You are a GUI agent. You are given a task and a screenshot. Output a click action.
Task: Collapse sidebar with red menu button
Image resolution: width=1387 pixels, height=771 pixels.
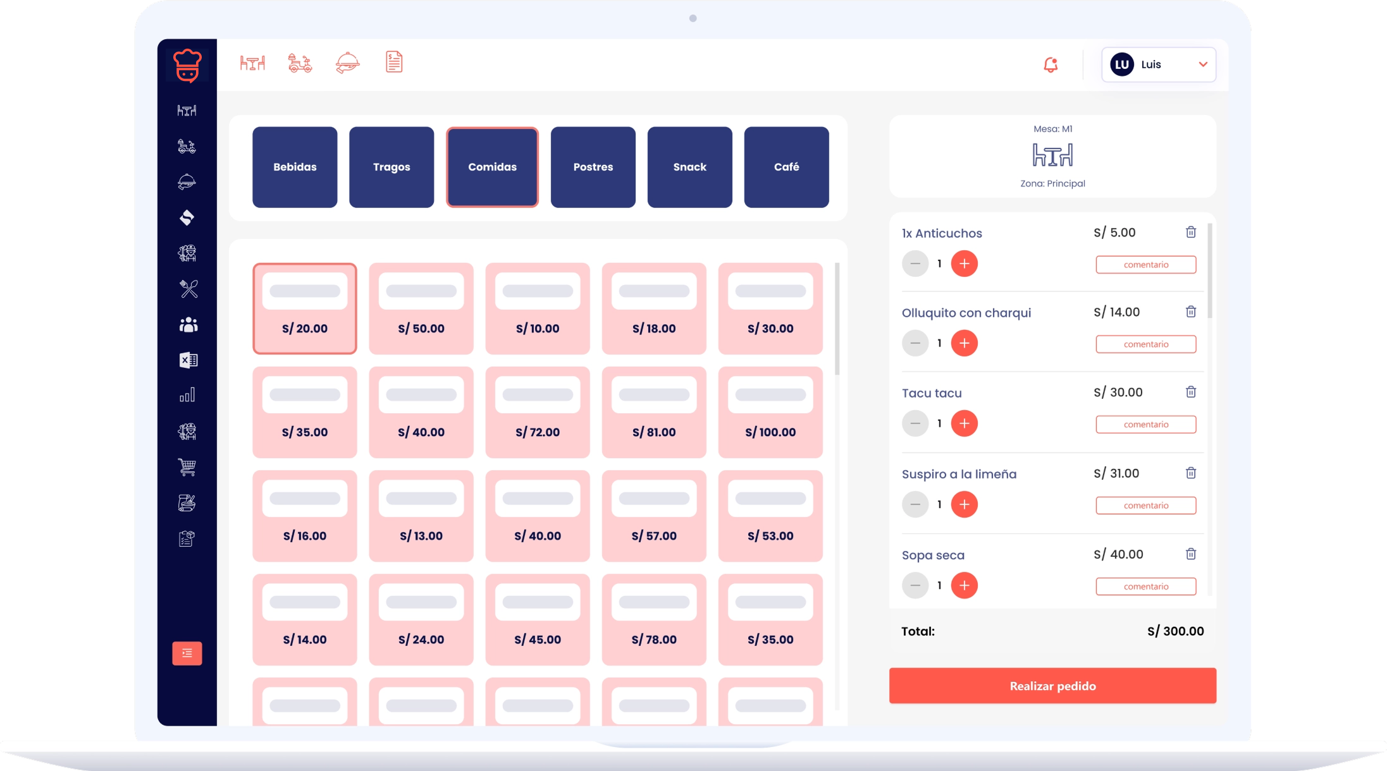187,653
